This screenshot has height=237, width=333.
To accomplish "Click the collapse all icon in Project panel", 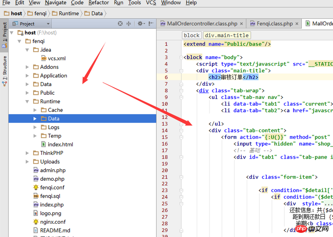I will [x=129, y=24].
